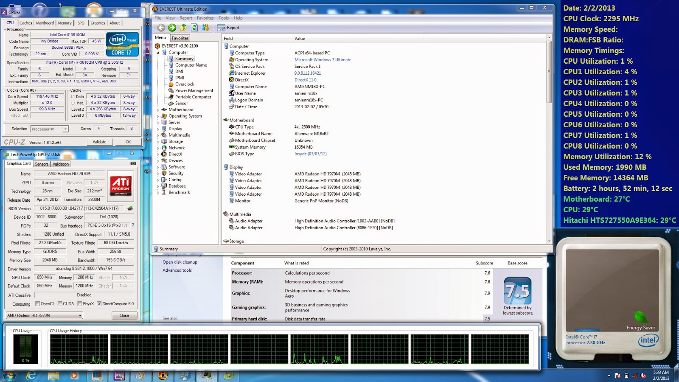This screenshot has height=382, width=679.
Task: Open the View menu in EVEREST
Action: coord(170,18)
